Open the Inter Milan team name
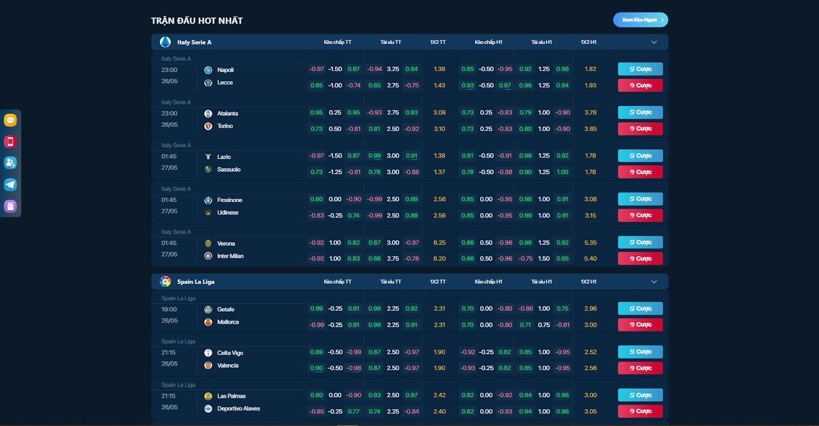819x426 pixels. click(x=230, y=256)
